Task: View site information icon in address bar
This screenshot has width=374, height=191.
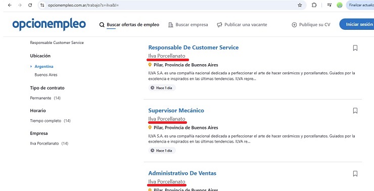Action: 42,5
